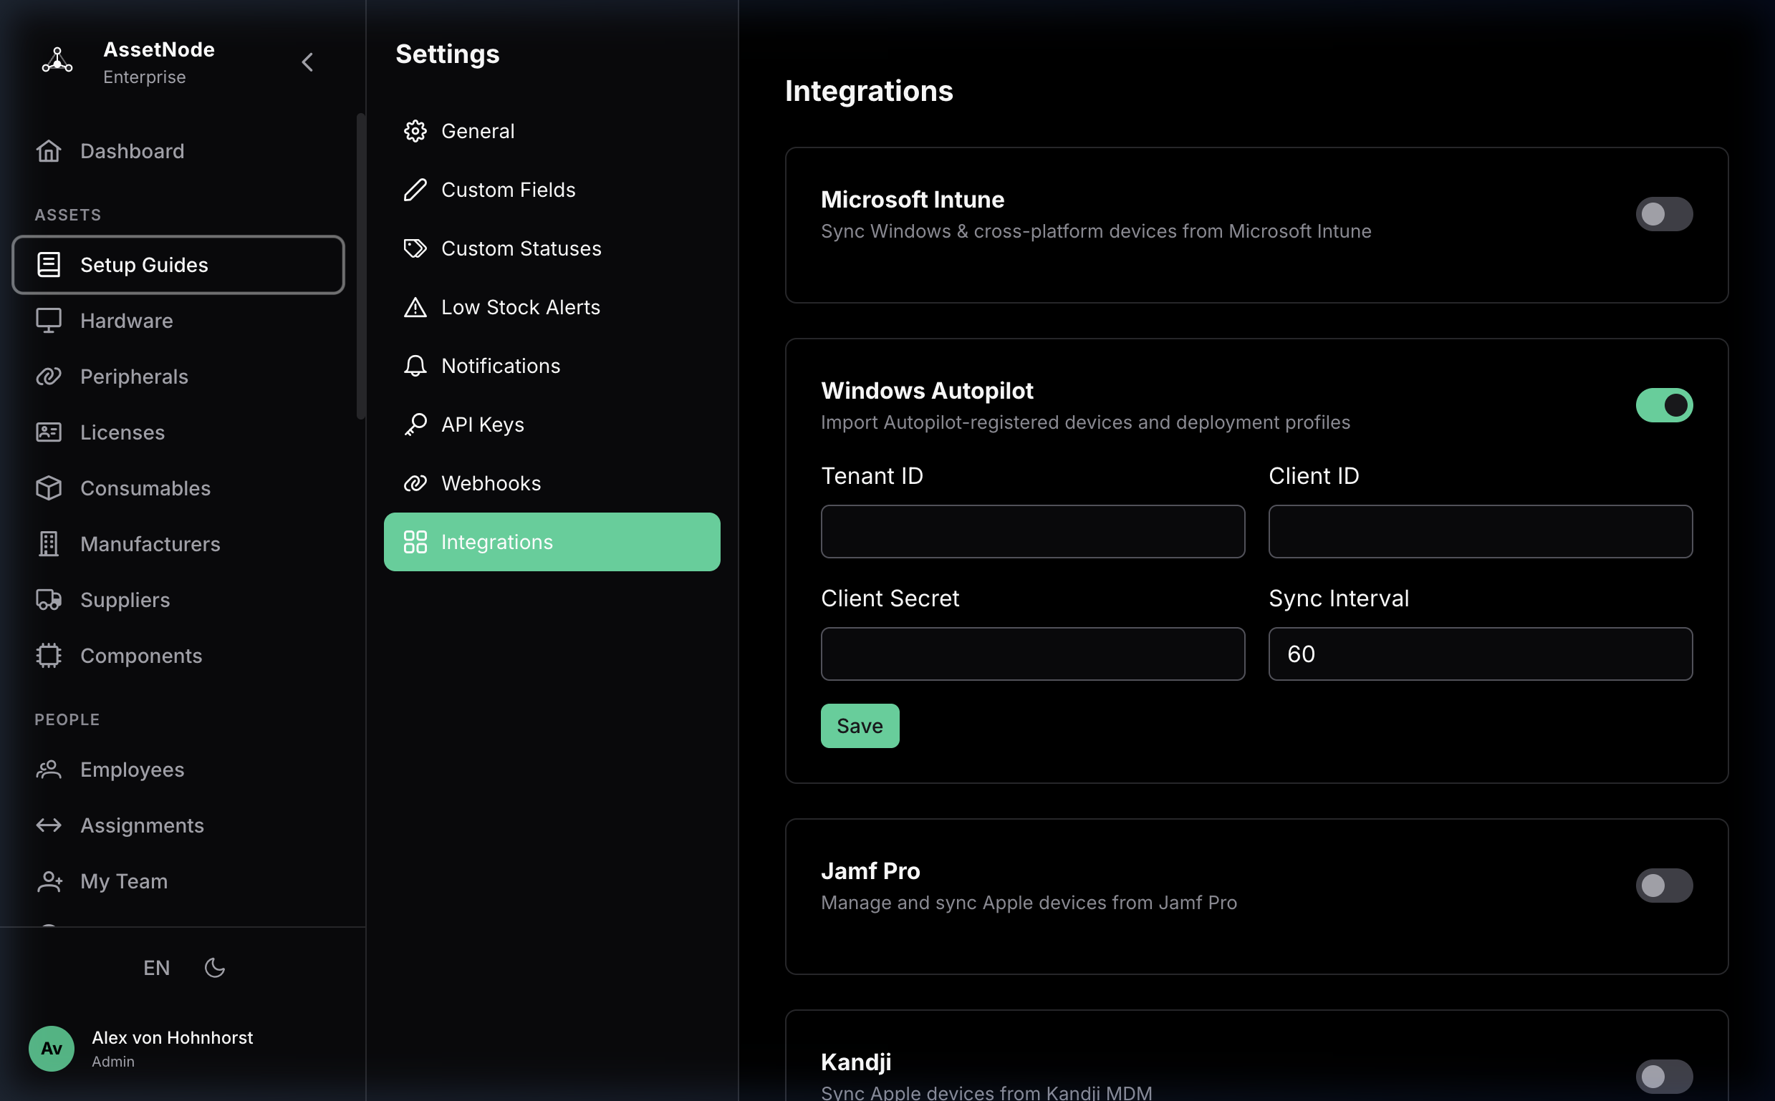Focus the Tenant ID field
The width and height of the screenshot is (1775, 1101).
click(1032, 532)
